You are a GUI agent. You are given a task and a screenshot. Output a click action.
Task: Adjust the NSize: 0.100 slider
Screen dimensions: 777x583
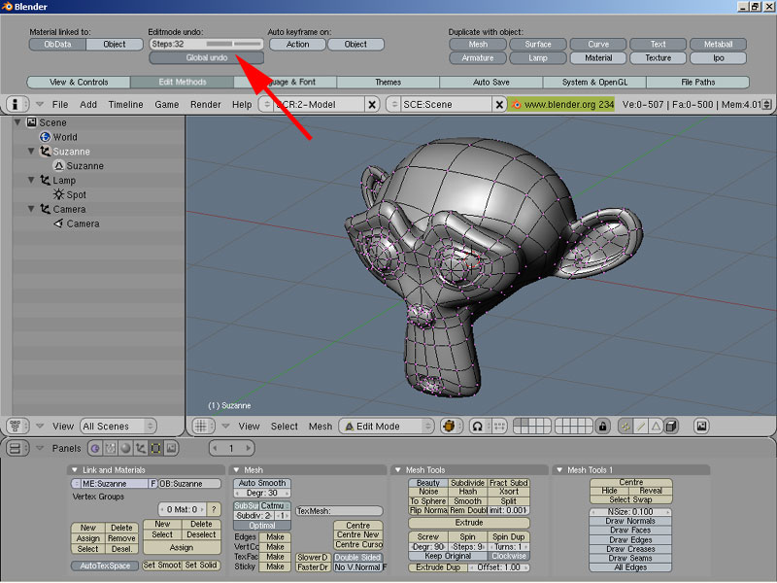(630, 512)
